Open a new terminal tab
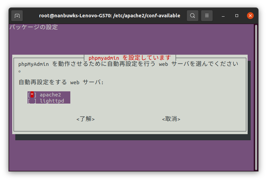 pos(17,16)
